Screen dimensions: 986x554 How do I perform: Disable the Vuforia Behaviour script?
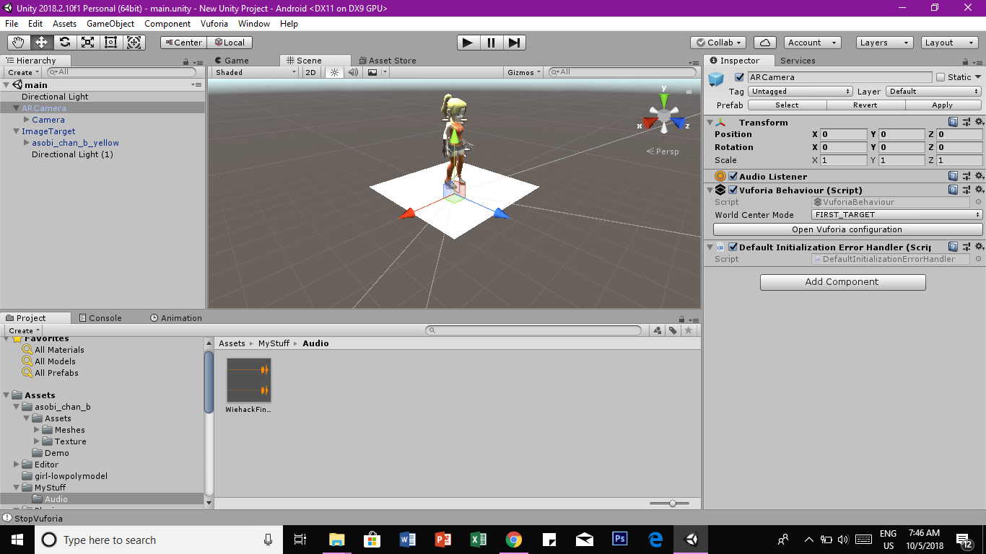[733, 190]
